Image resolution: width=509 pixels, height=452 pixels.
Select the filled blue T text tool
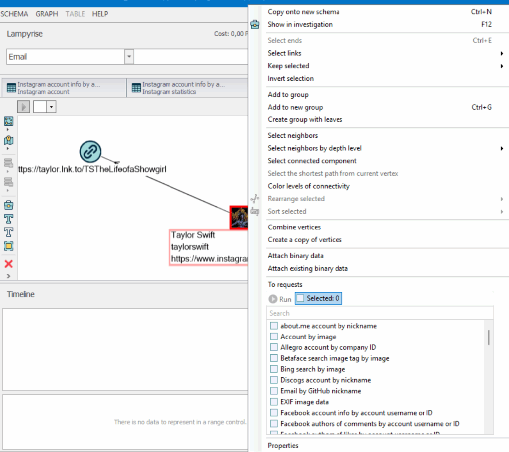(x=9, y=219)
